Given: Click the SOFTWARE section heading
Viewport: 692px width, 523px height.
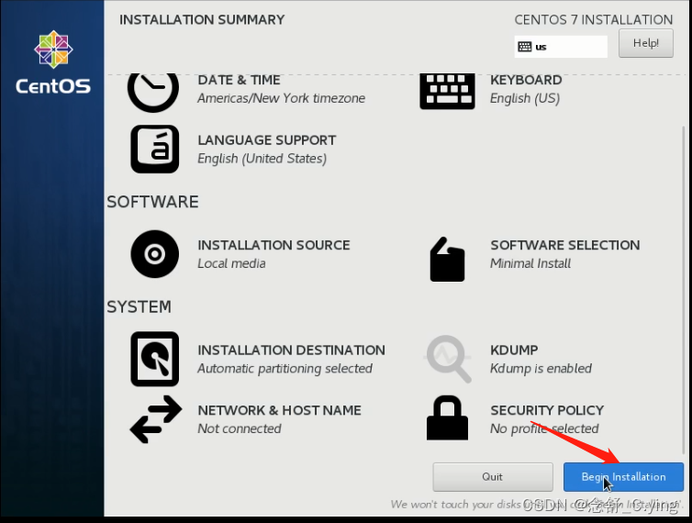Looking at the screenshot, I should 152,202.
